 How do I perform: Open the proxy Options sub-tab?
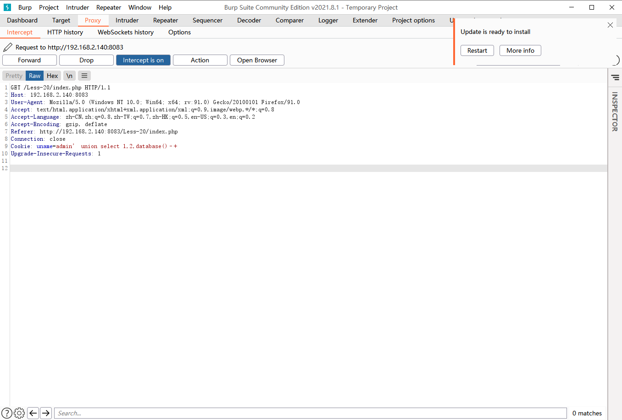point(179,32)
